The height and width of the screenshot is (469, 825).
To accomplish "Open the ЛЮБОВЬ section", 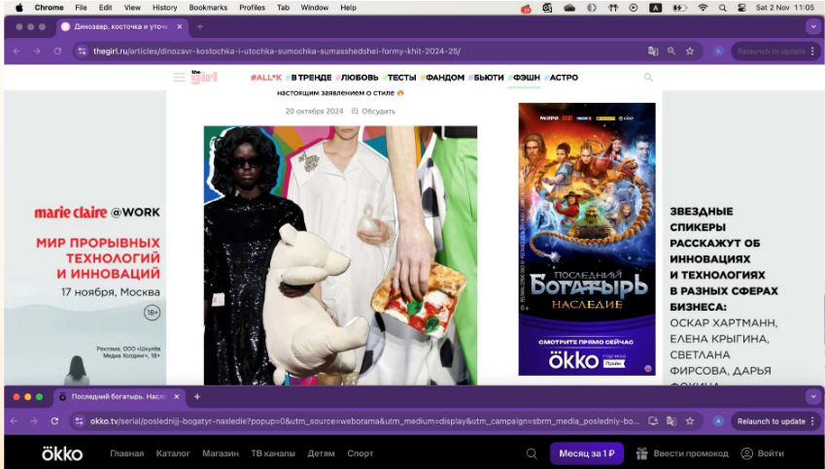I will tap(358, 78).
